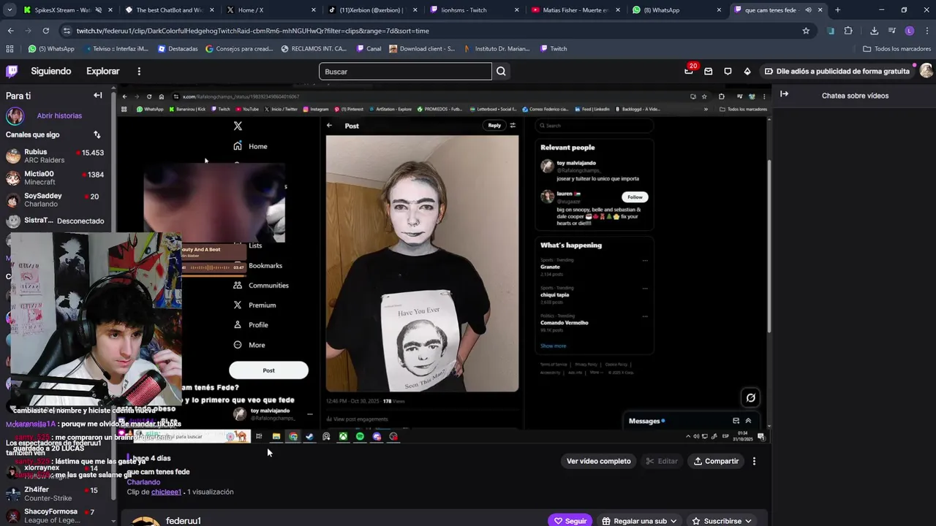Sort followed channels with arrows icon
Image resolution: width=936 pixels, height=526 pixels.
[97, 134]
